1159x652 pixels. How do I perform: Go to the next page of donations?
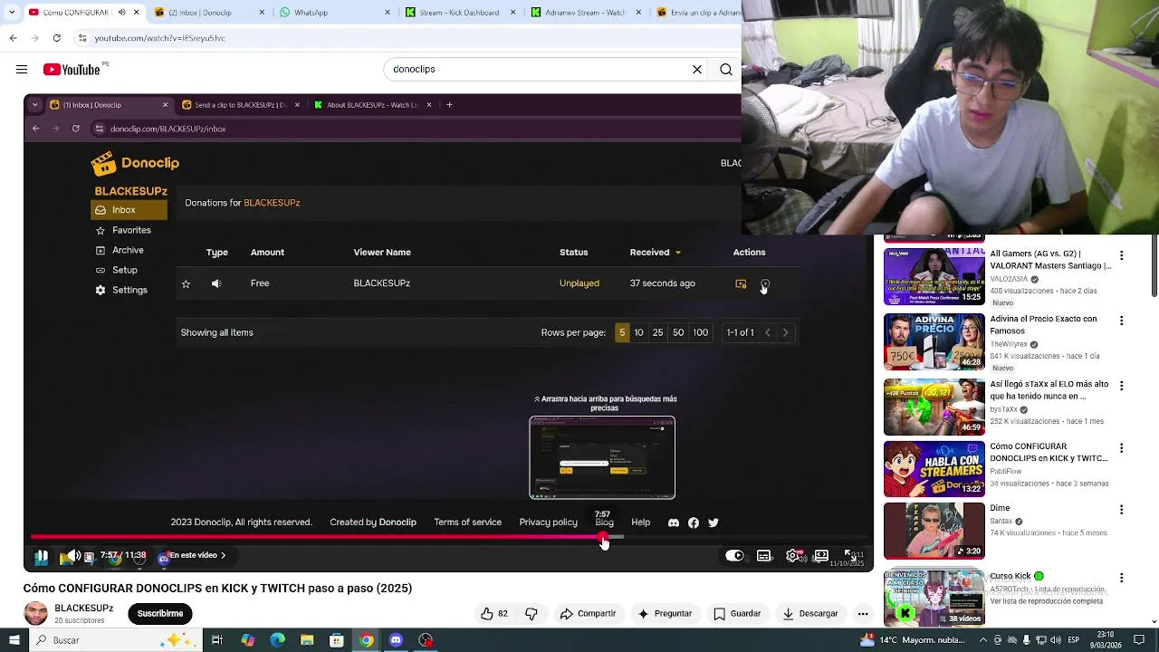tap(785, 332)
